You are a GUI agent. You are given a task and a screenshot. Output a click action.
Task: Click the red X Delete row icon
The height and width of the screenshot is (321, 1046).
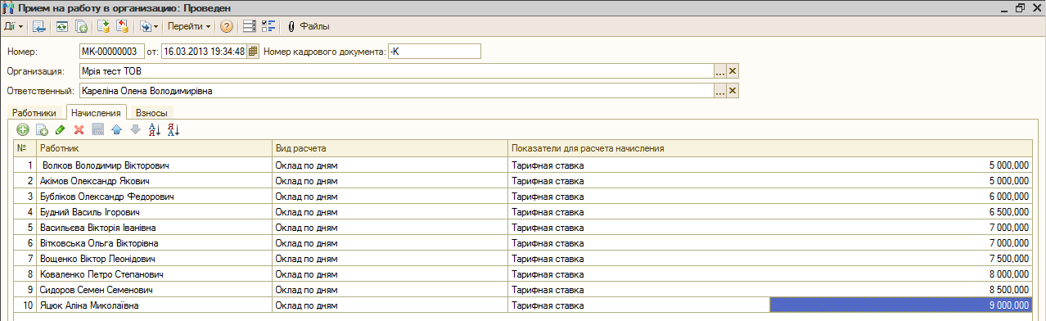pyautogui.click(x=79, y=129)
